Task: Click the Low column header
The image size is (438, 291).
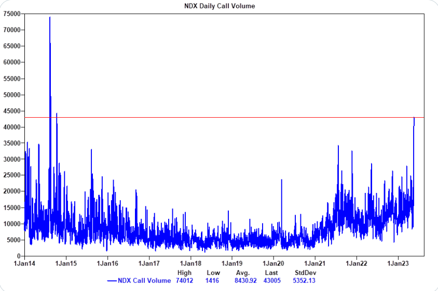Action: 213,273
